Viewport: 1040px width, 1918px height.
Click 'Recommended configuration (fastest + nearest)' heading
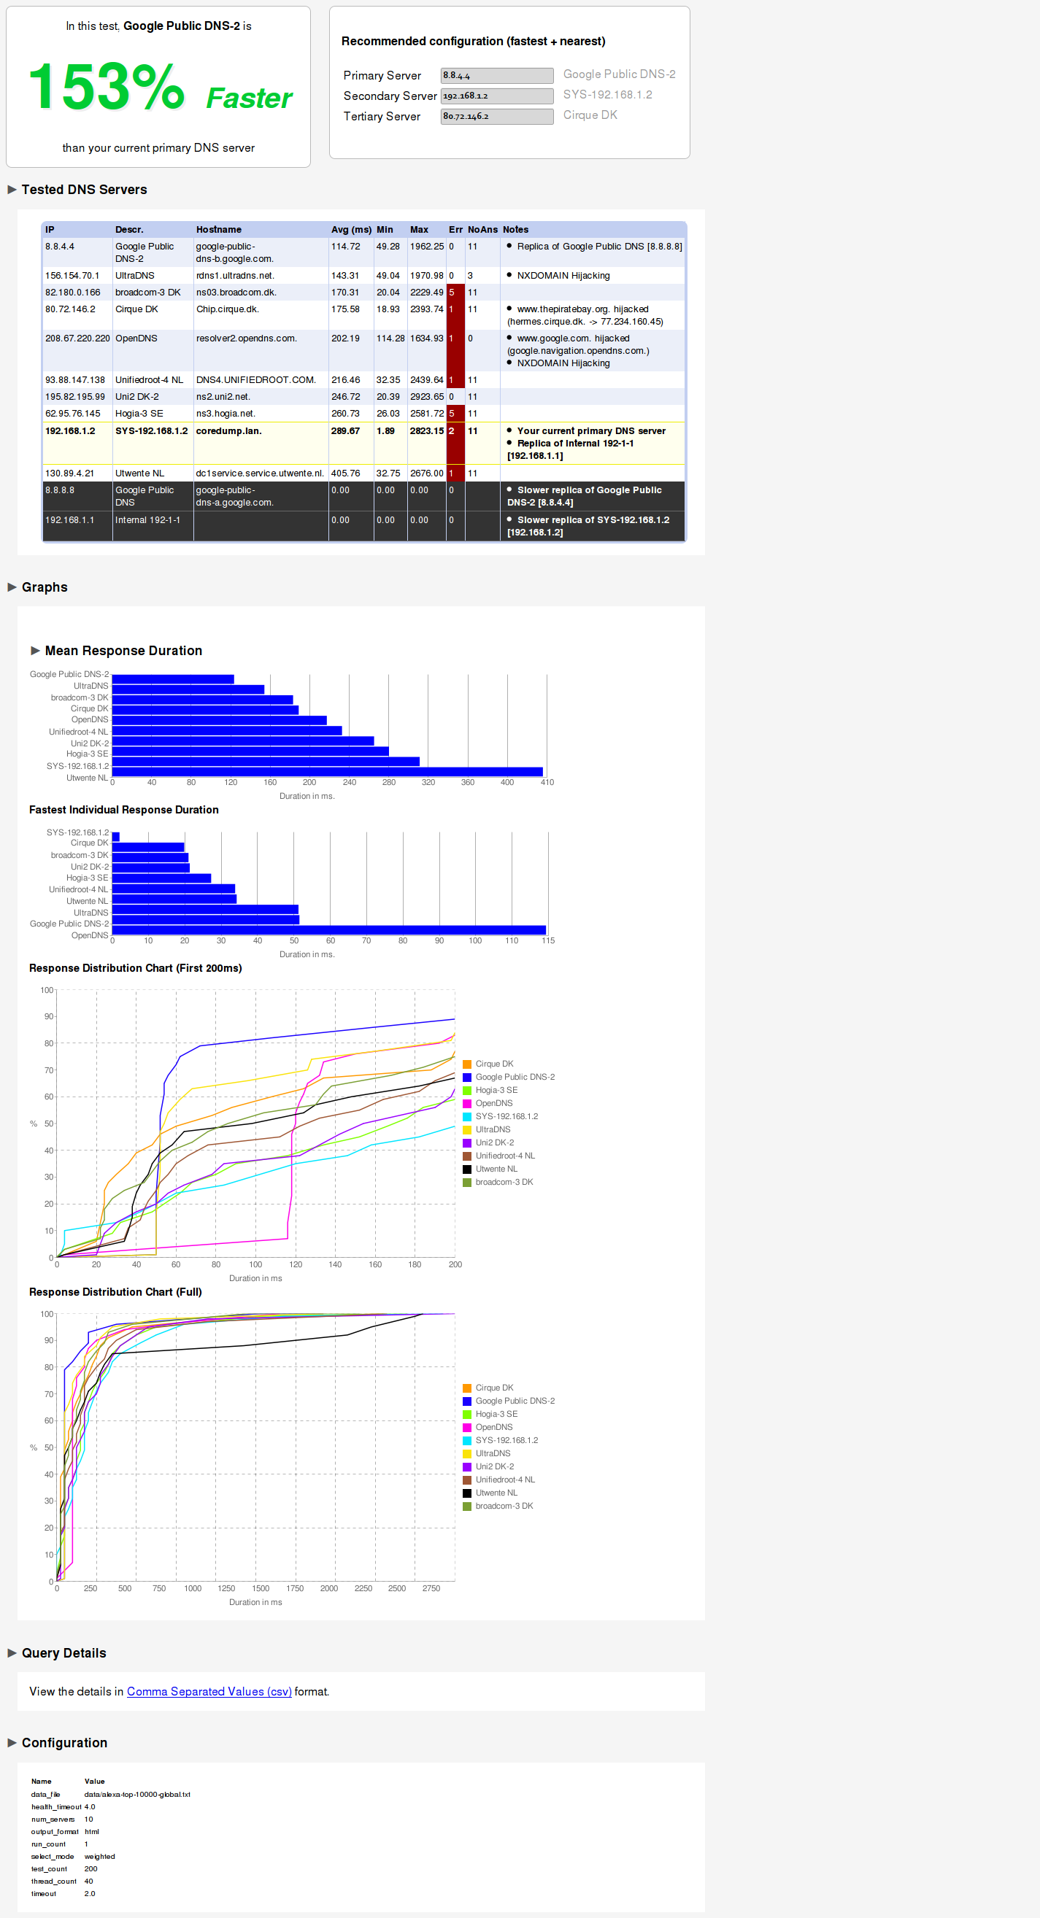pyautogui.click(x=473, y=42)
